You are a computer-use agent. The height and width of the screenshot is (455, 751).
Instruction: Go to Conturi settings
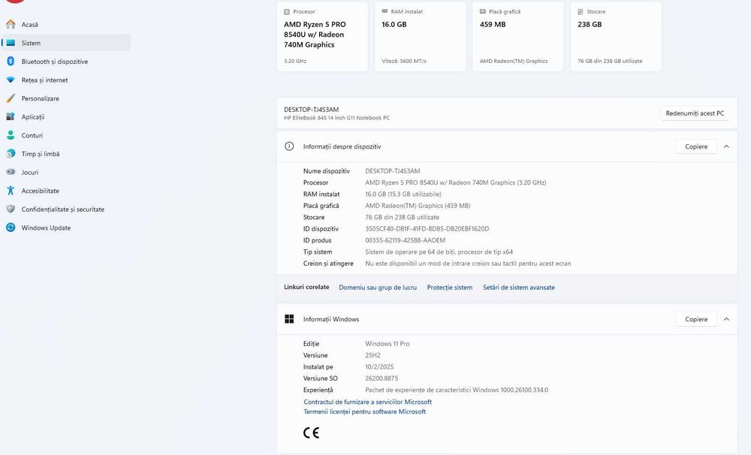coord(32,136)
